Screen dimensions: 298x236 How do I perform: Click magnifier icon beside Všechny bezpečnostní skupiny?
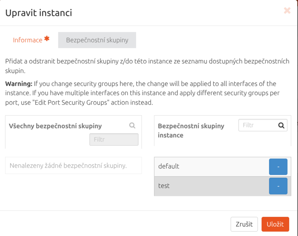[x=132, y=125]
